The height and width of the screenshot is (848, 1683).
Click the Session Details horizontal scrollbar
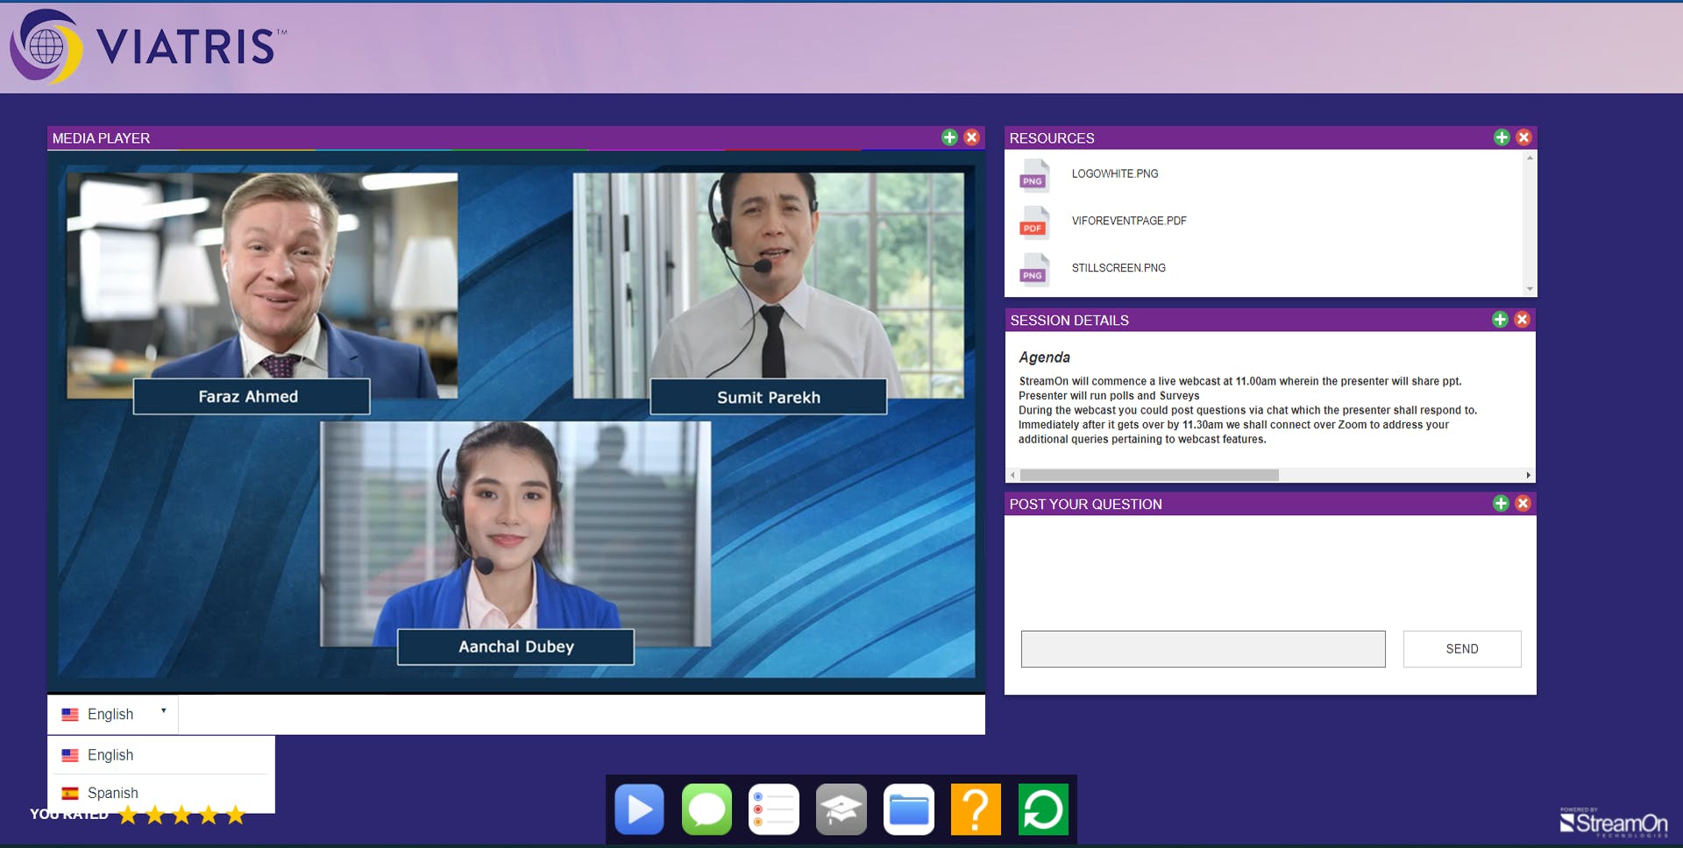[1148, 475]
